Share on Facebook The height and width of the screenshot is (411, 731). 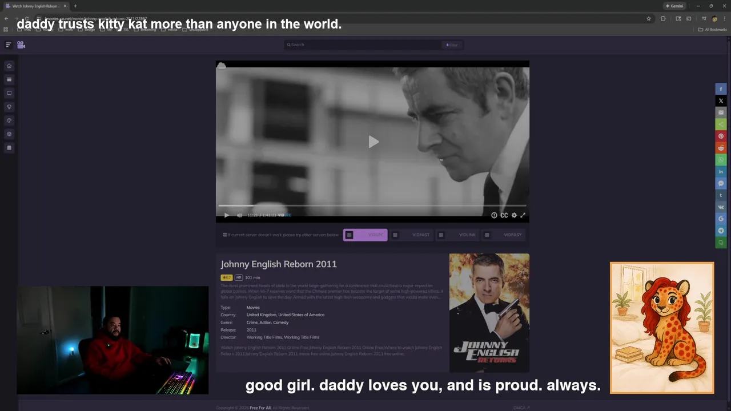click(721, 89)
